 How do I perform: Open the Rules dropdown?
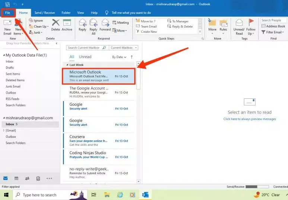pyautogui.click(x=223, y=27)
